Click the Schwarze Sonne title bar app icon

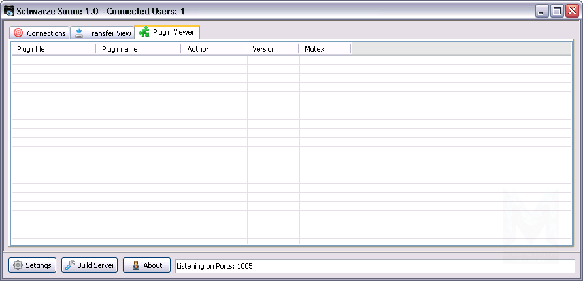9,11
